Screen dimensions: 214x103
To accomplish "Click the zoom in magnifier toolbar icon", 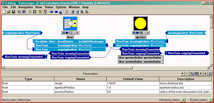I will 82,12.
